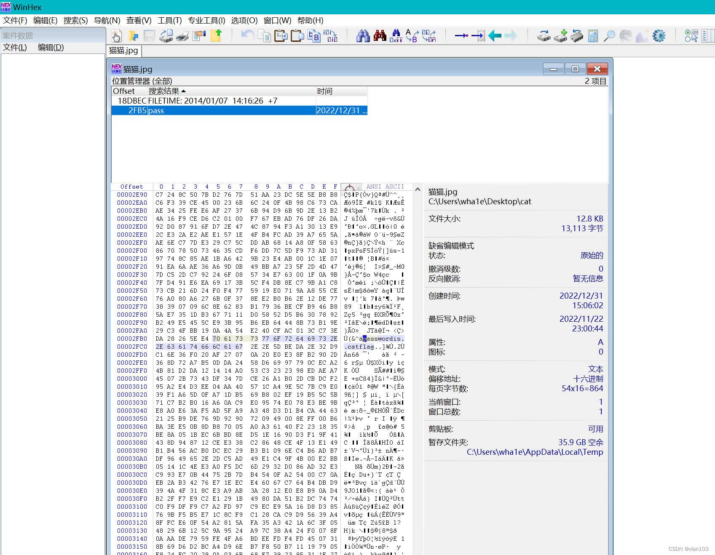Click the Modify Data bB icon

[313, 36]
